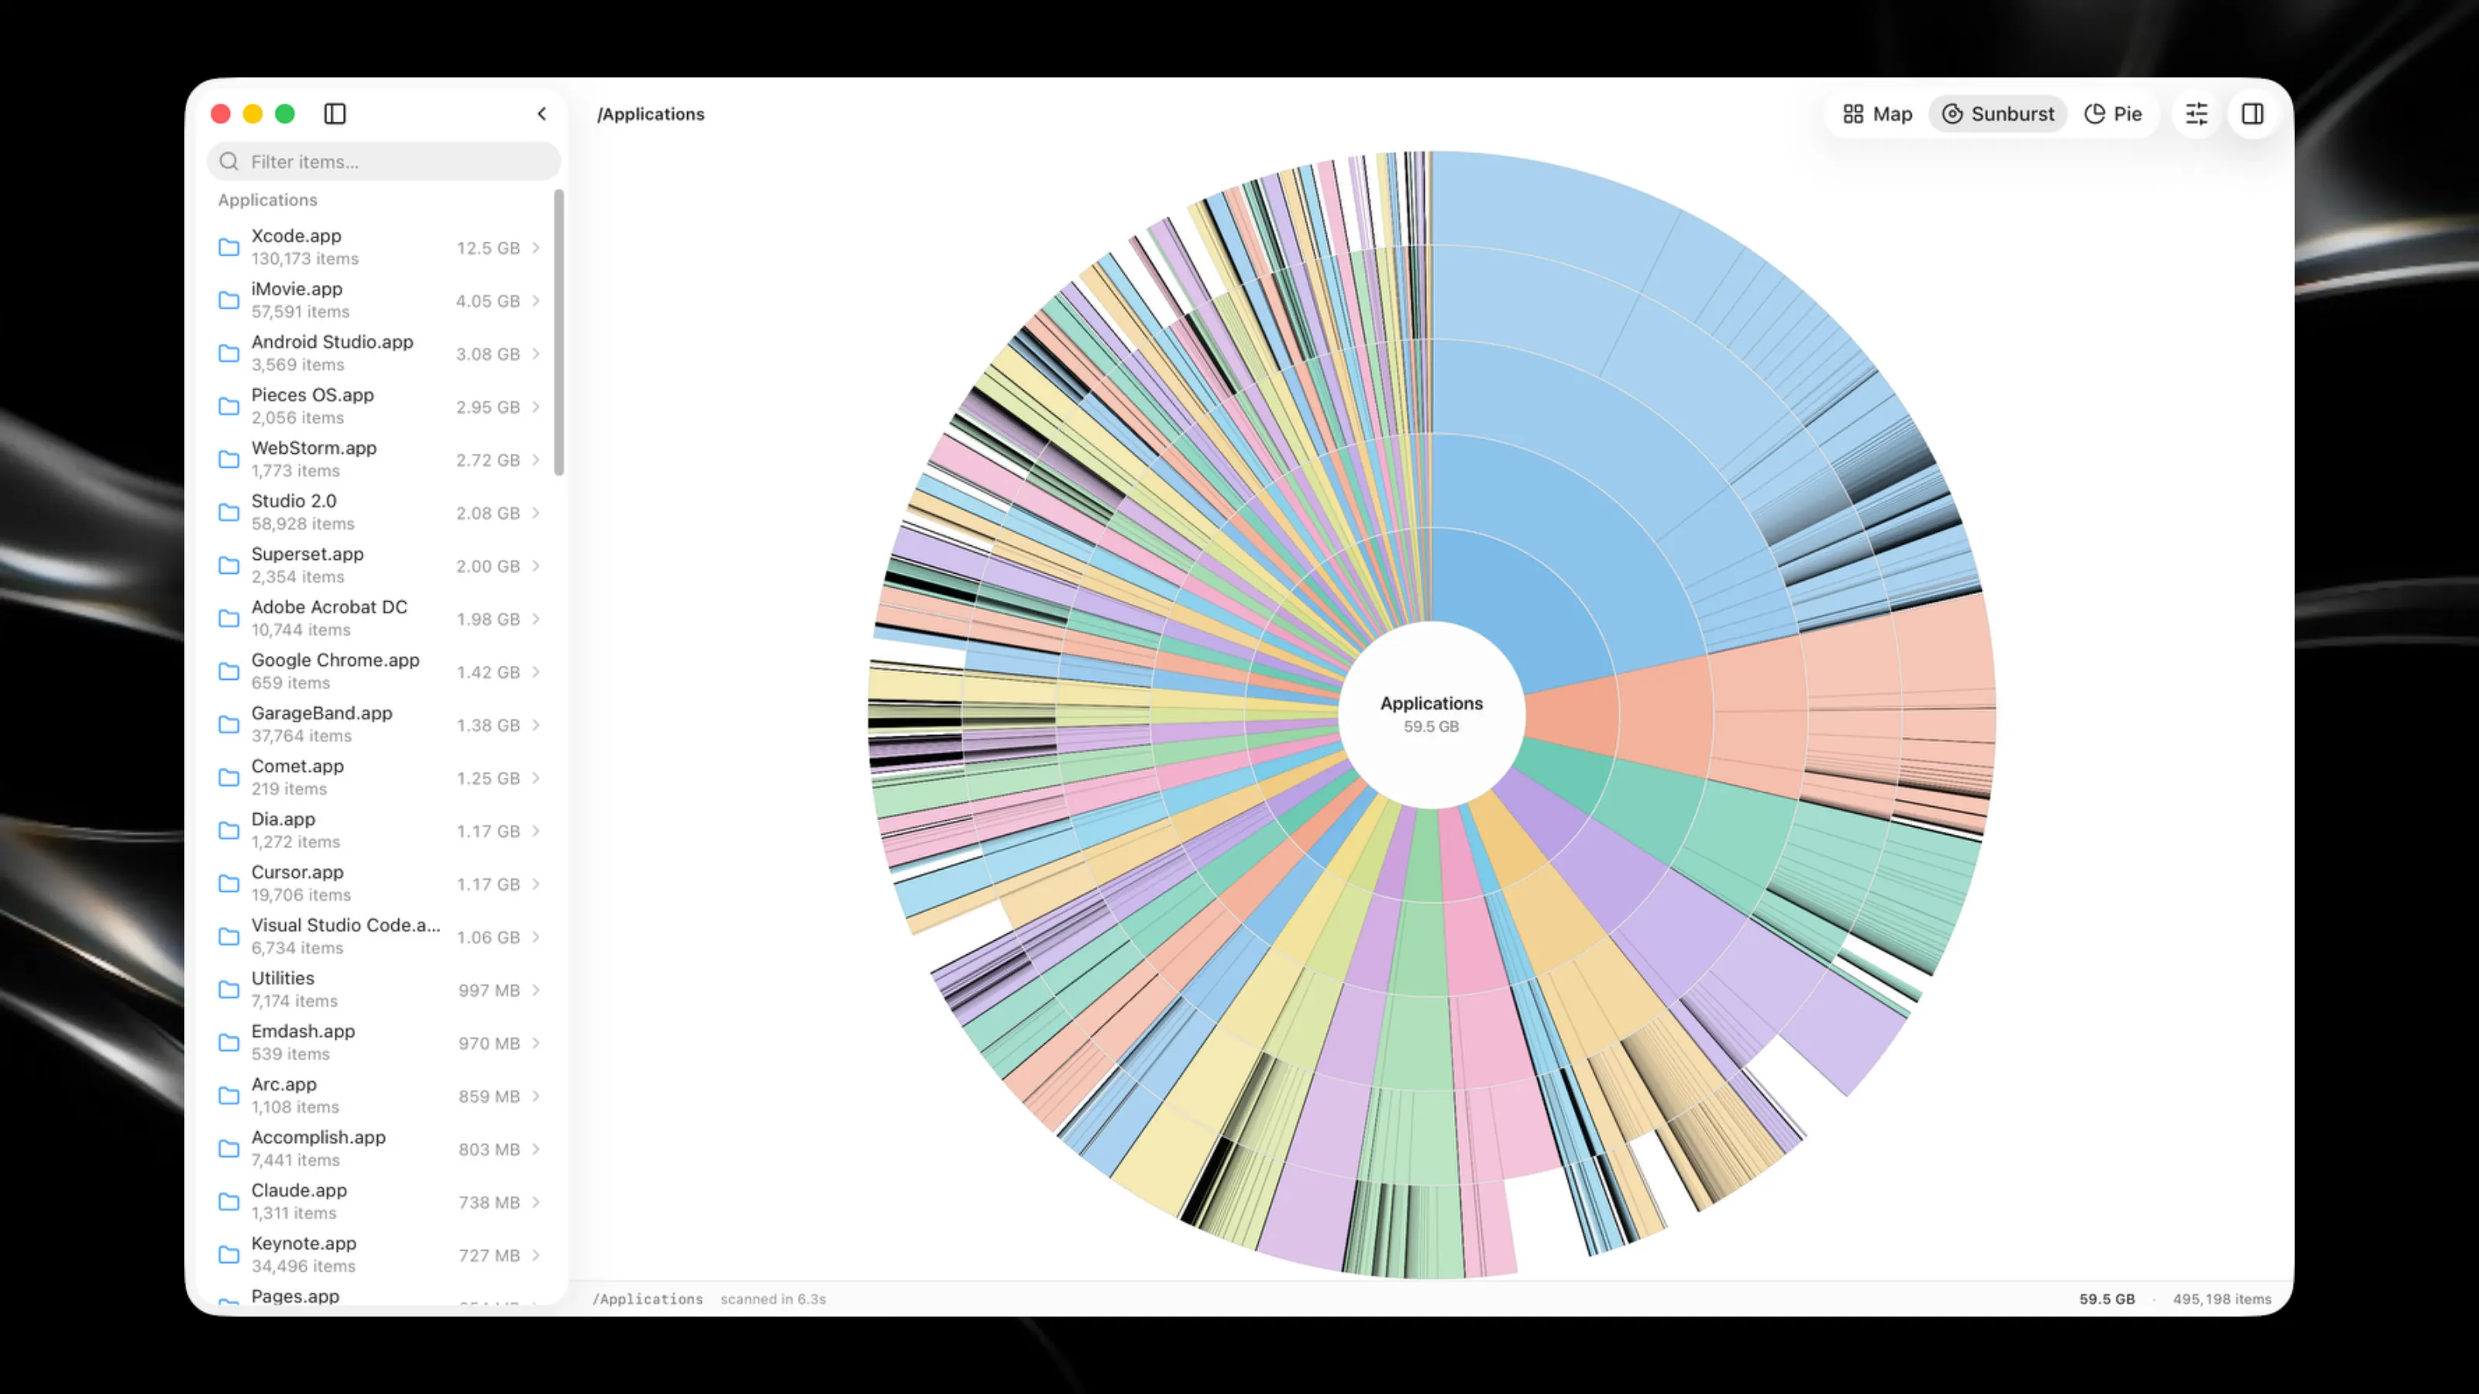This screenshot has height=1394, width=2479.
Task: Click the 1.38 GB GarageBand size
Action: [488, 724]
